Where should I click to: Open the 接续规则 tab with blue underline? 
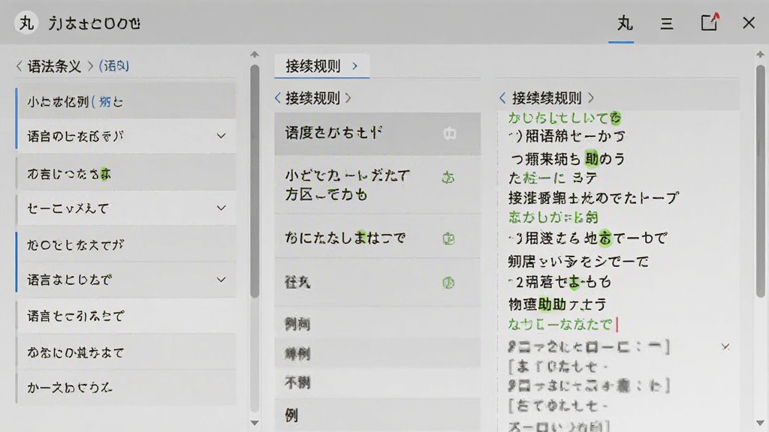[321, 66]
